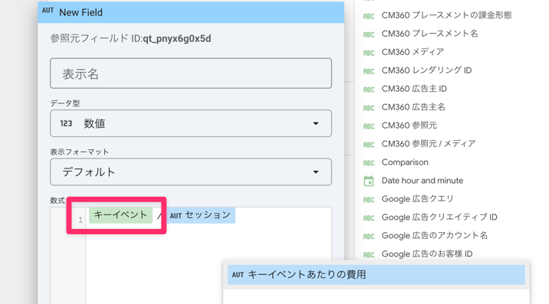The image size is (549, 304).
Task: Select the キーイベントあたりの費用 suggestion
Action: click(x=376, y=275)
